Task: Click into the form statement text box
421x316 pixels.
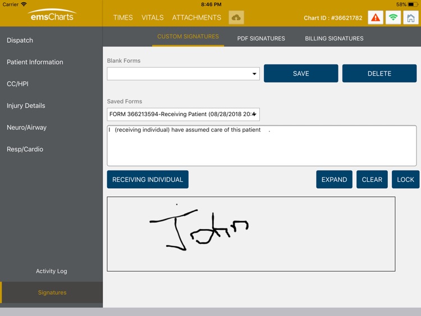Action: (x=262, y=145)
